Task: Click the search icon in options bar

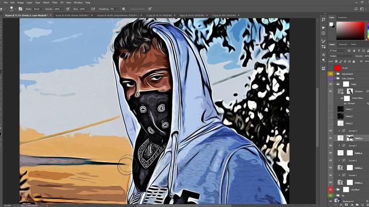Action: click(x=356, y=9)
